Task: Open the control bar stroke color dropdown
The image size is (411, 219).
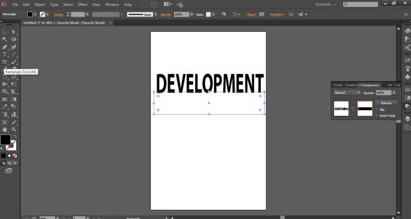Action: 48,14
